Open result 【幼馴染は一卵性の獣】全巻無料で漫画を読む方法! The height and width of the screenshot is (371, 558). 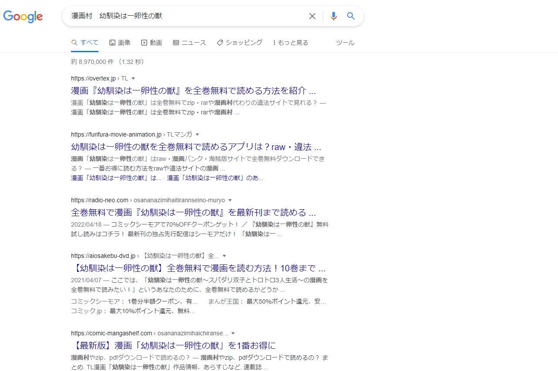coord(198,268)
